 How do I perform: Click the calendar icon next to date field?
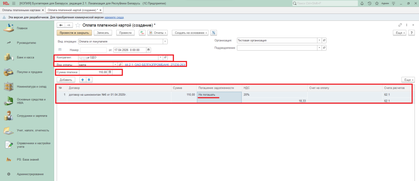click(x=149, y=50)
